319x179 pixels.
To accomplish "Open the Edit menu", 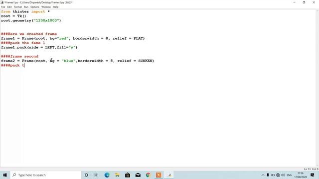I will point(9,7).
